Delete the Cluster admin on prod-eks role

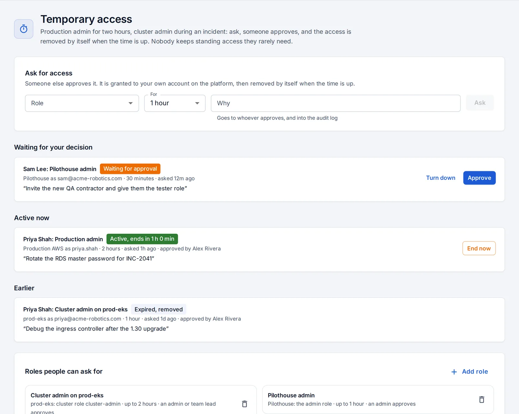(245, 404)
